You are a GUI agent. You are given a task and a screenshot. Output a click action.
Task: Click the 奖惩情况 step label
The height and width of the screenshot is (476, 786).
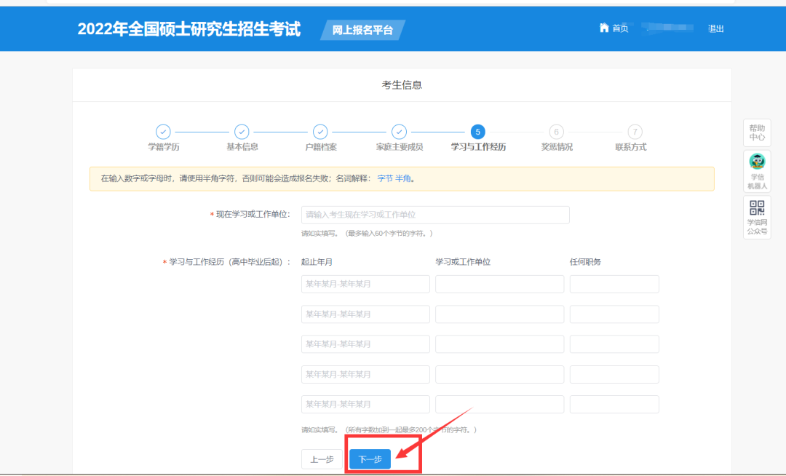pos(557,147)
